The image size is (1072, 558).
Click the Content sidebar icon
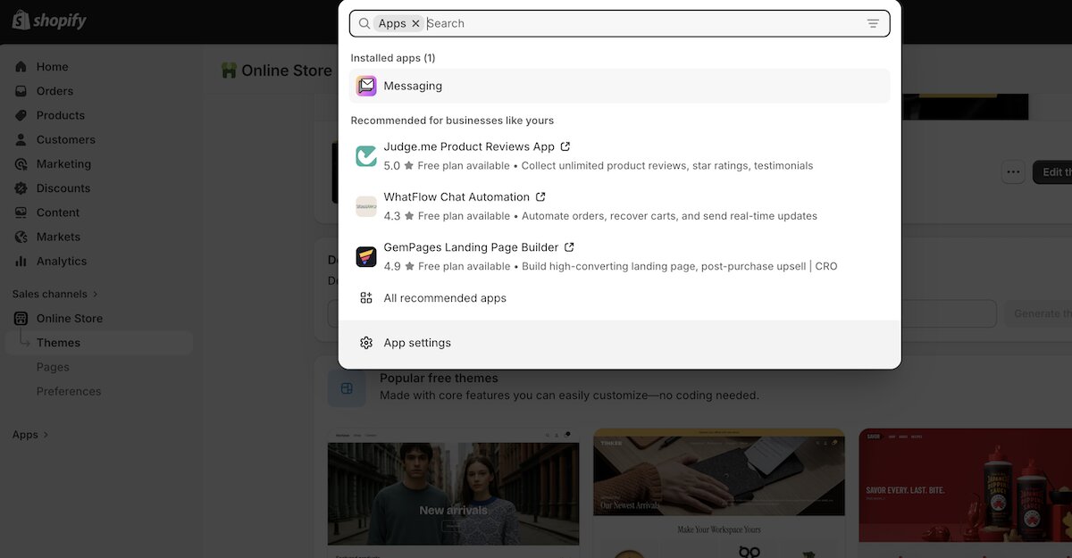coord(21,212)
